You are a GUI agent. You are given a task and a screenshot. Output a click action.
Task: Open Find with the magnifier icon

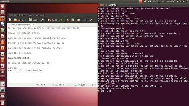tap(85, 20)
